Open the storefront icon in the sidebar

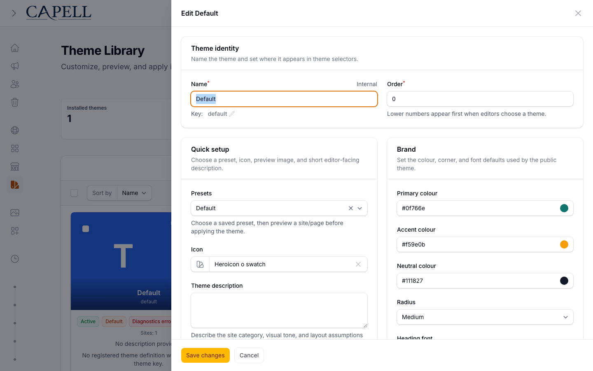(x=15, y=167)
